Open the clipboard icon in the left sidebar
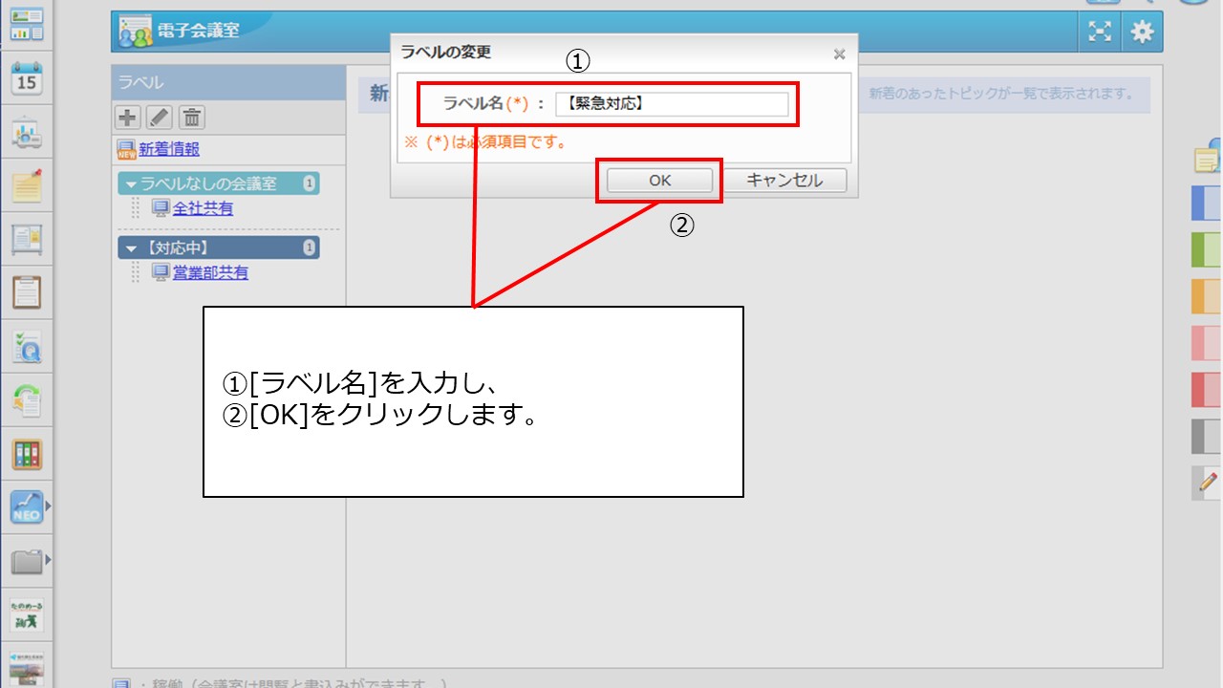This screenshot has height=688, width=1223. pos(27,292)
